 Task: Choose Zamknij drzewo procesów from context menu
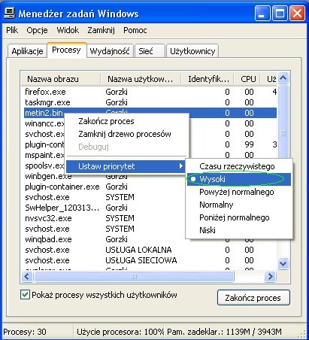[x=125, y=134]
